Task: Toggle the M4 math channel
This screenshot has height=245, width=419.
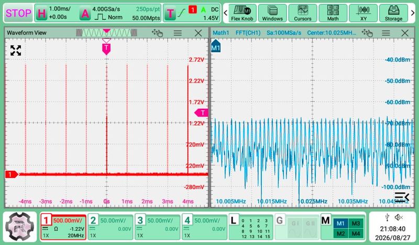Action: [x=356, y=234]
